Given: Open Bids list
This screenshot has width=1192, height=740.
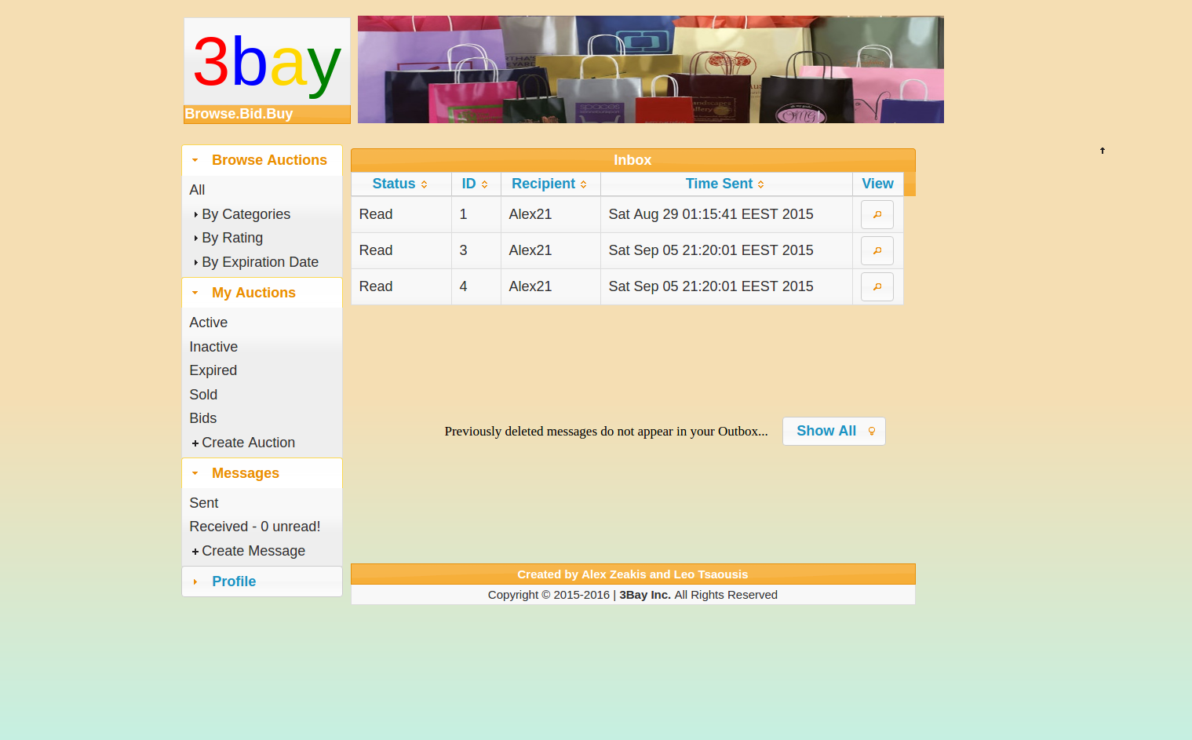Looking at the screenshot, I should pyautogui.click(x=202, y=418).
